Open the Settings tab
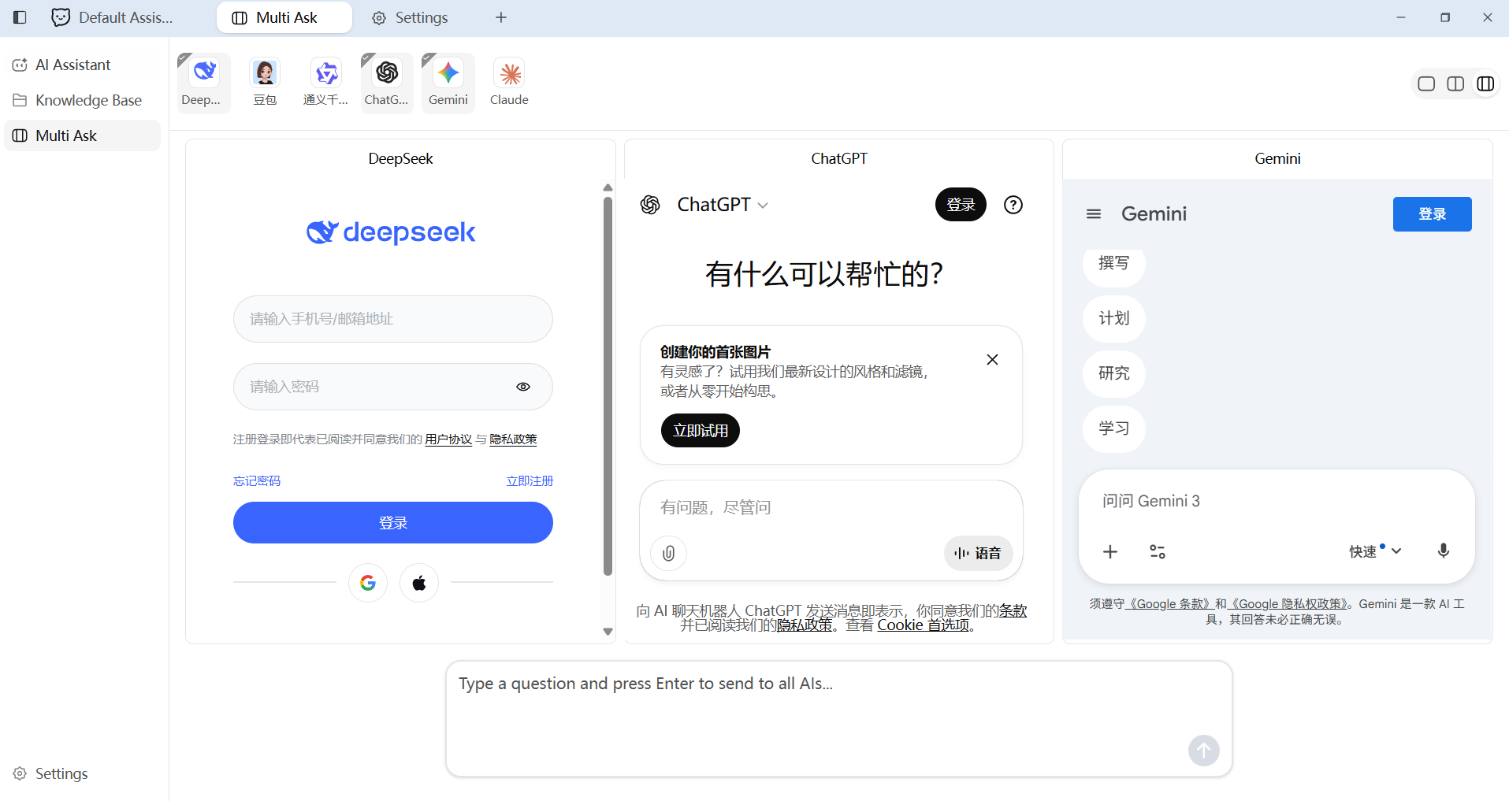Viewport: 1509px width, 801px height. point(410,17)
